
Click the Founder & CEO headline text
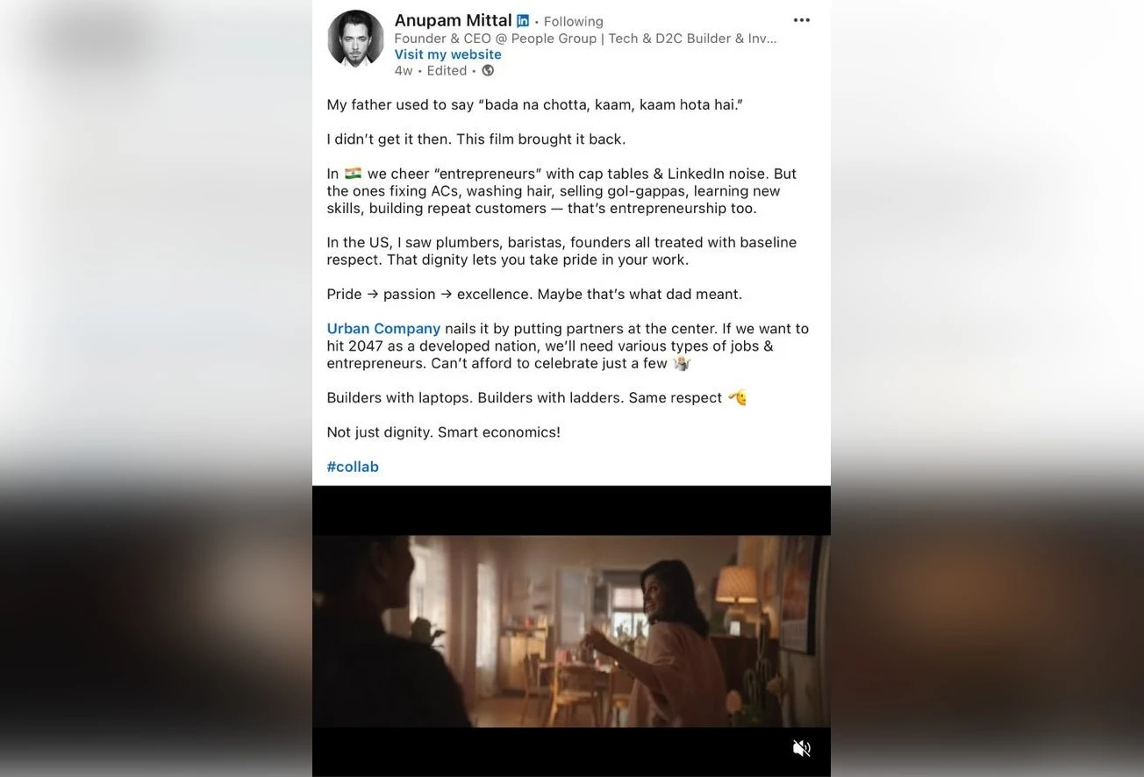tap(585, 39)
